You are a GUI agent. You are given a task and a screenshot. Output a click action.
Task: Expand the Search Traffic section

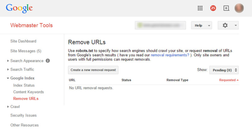point(22,69)
